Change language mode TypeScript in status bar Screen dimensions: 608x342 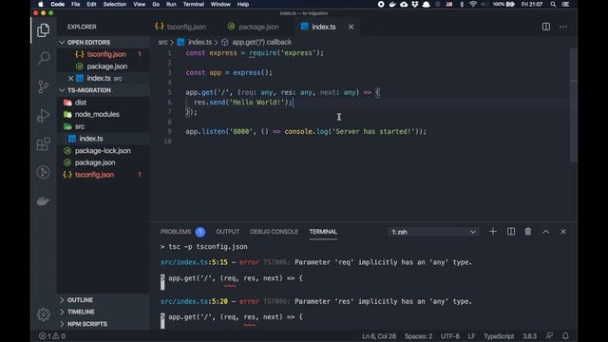[x=499, y=335]
